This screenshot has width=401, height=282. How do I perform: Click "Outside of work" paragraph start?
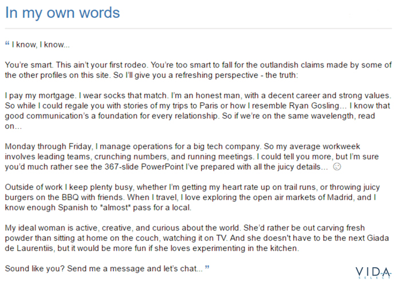(34, 187)
